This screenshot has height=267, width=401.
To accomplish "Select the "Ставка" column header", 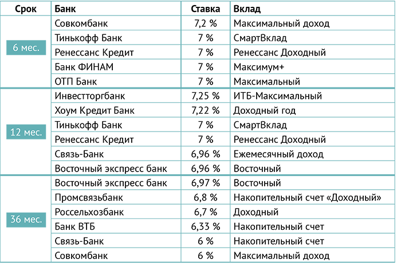I will coord(205,9).
